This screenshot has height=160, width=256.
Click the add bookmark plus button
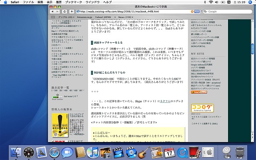click(72, 12)
